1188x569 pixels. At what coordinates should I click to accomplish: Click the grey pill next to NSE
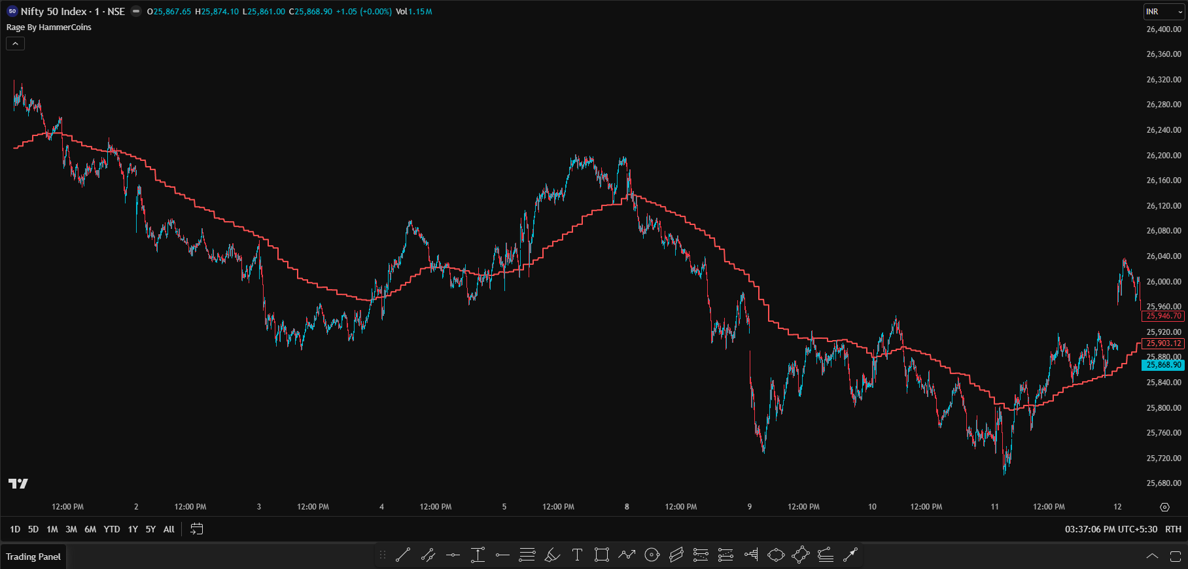tap(136, 11)
